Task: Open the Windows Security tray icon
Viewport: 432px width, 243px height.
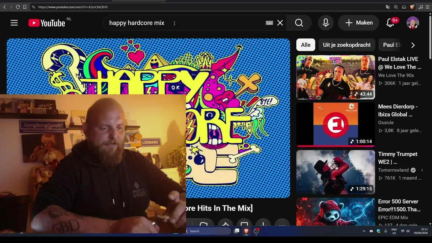Action: pos(378,231)
